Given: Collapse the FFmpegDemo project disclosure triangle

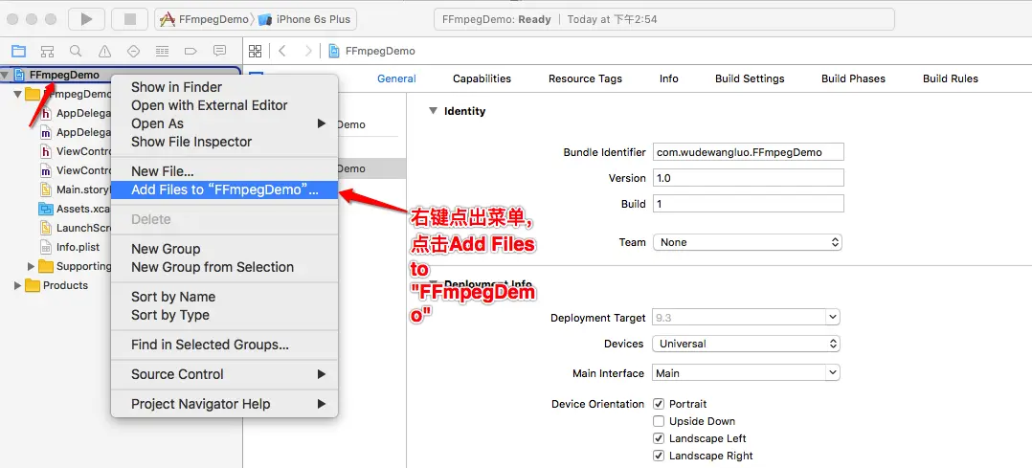Looking at the screenshot, I should (x=6, y=75).
